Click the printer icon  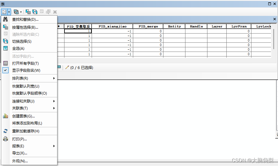[5, 139]
